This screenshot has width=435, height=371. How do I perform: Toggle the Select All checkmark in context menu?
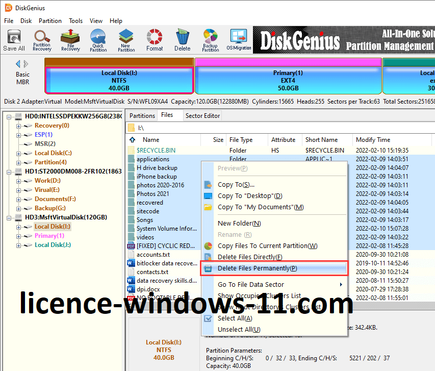click(208, 318)
